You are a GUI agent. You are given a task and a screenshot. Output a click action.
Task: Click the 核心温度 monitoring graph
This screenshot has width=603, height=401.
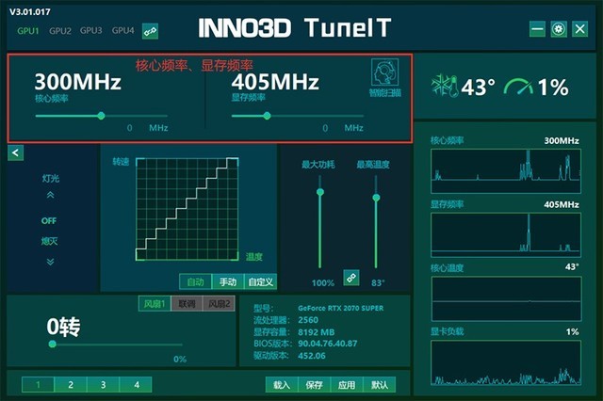click(x=506, y=298)
